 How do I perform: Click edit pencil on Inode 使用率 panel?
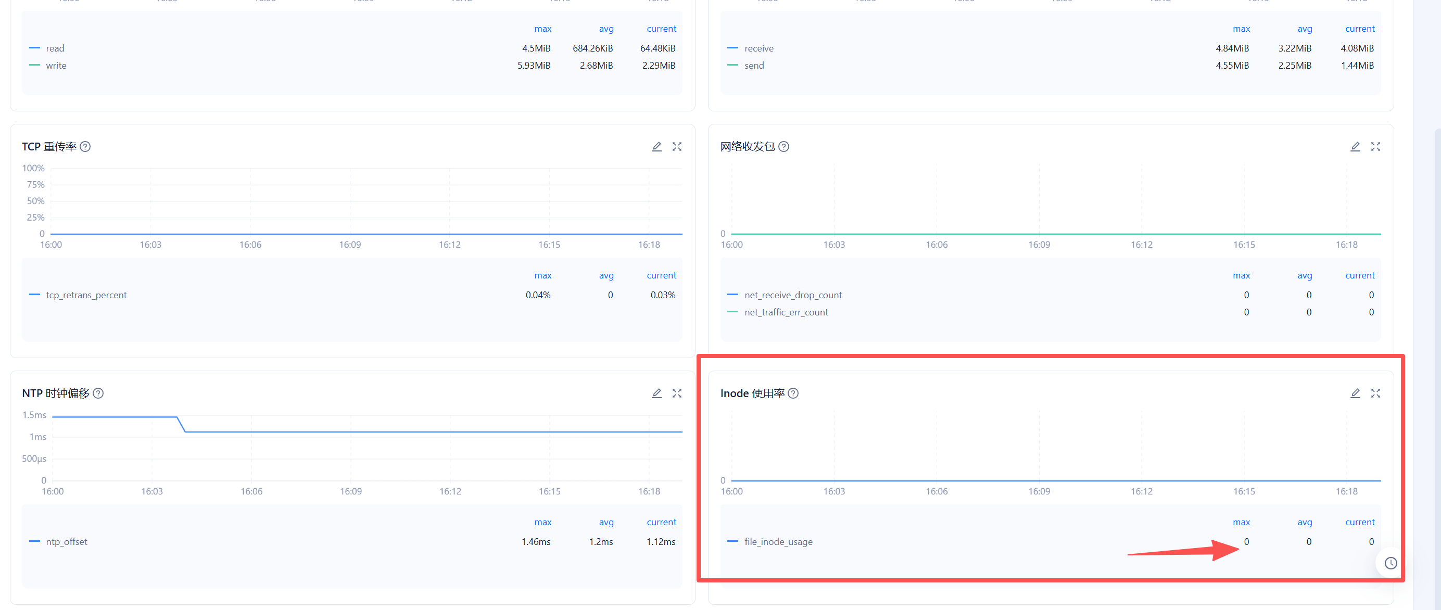point(1355,393)
